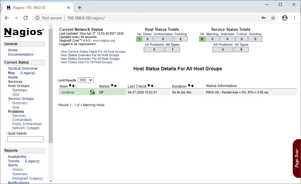
Task: Open Histogram (Legacy) under Alerts
Action: 28,178
